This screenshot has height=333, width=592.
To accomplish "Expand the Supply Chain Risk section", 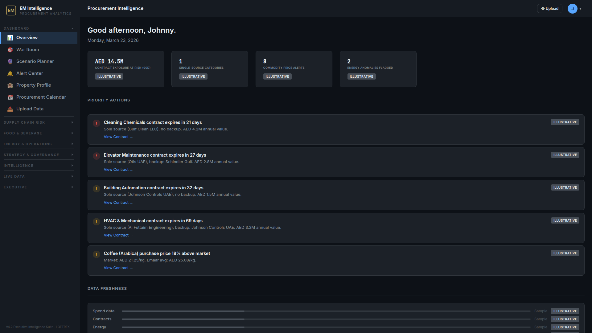I will point(39,122).
